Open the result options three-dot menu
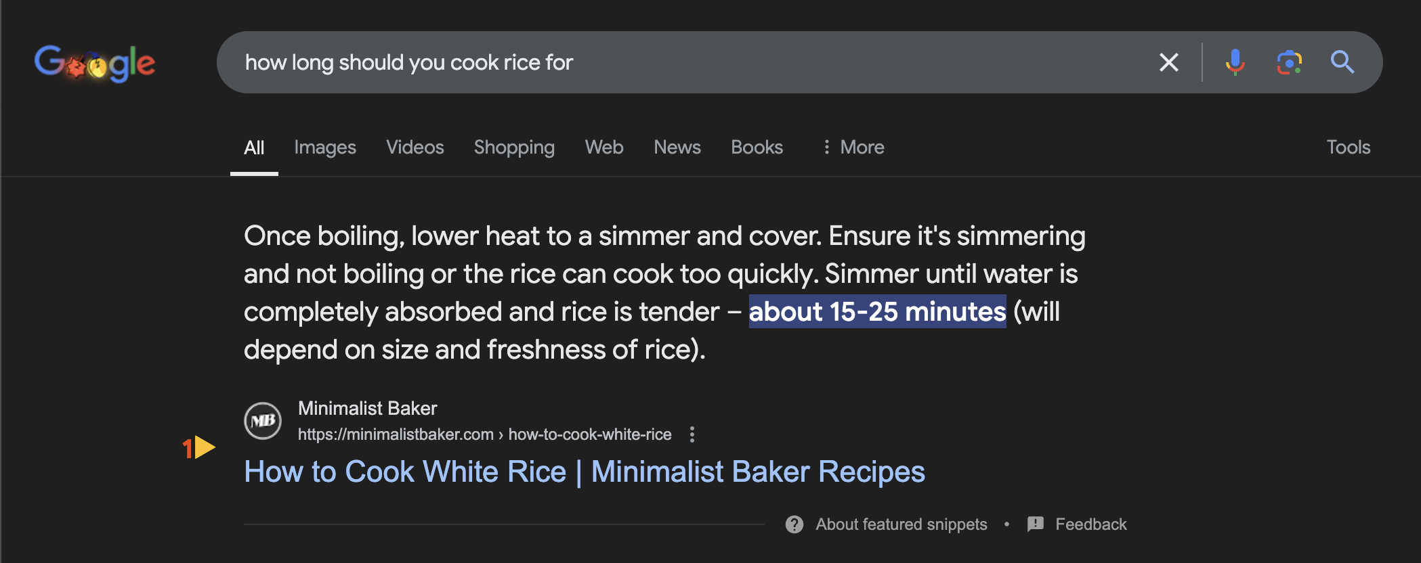The height and width of the screenshot is (563, 1421). point(692,434)
